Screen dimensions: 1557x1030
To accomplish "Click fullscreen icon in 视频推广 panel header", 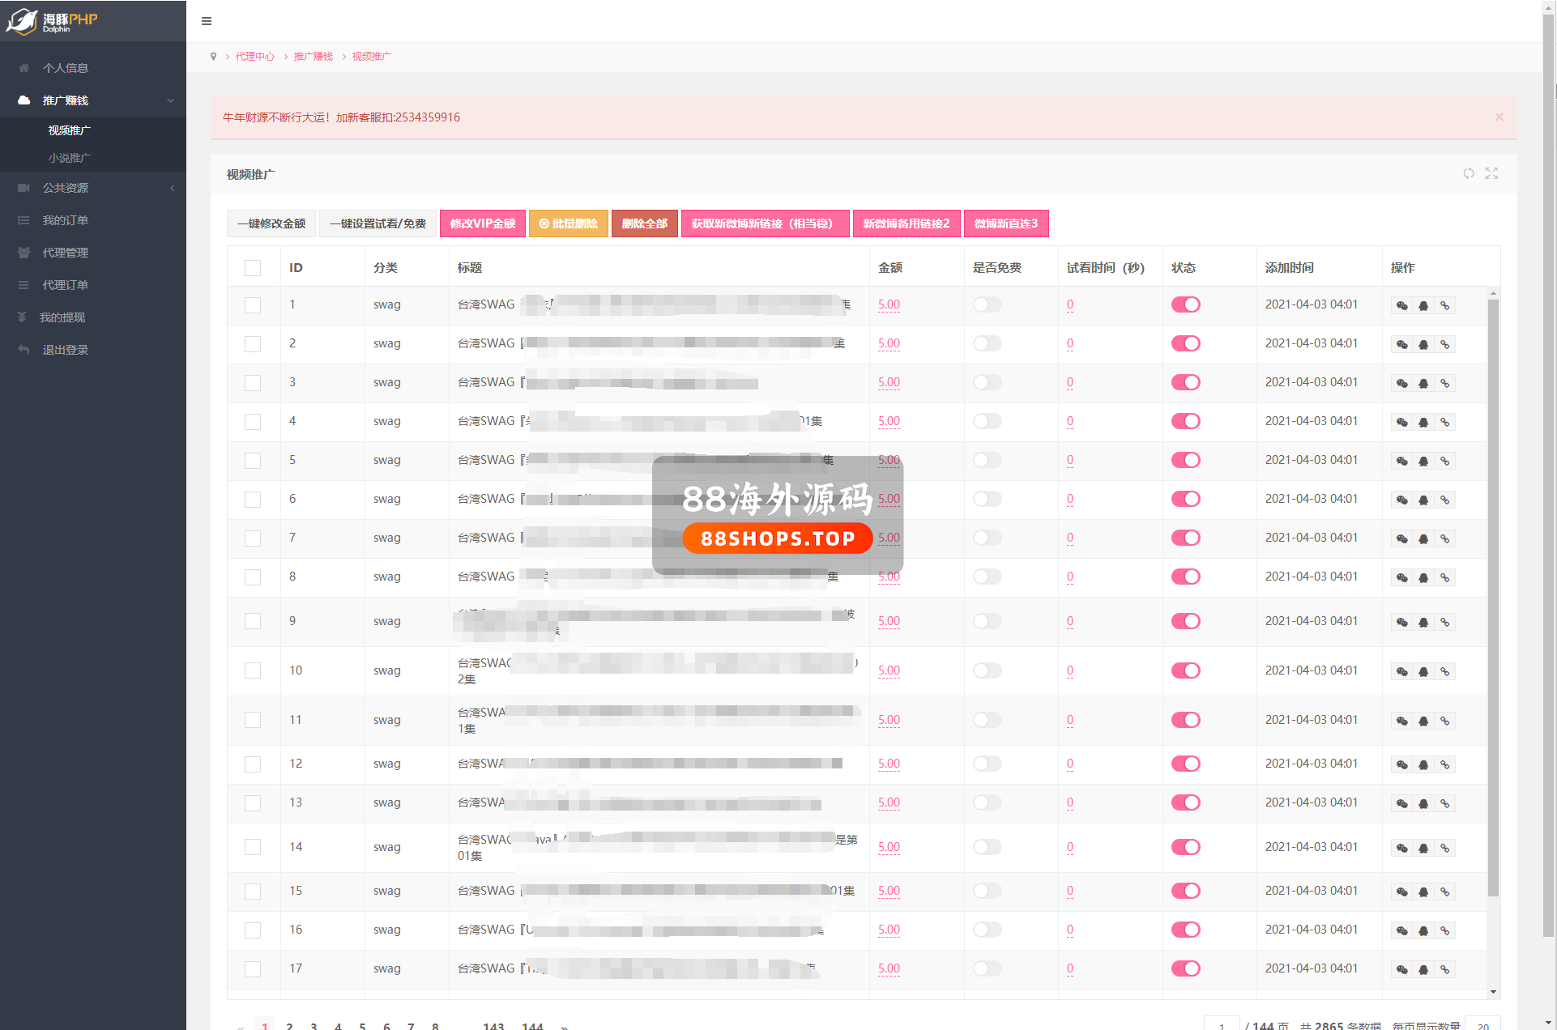I will (x=1491, y=173).
